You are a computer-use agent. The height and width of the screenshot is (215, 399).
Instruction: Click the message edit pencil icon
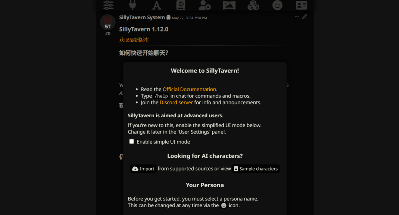point(305,17)
